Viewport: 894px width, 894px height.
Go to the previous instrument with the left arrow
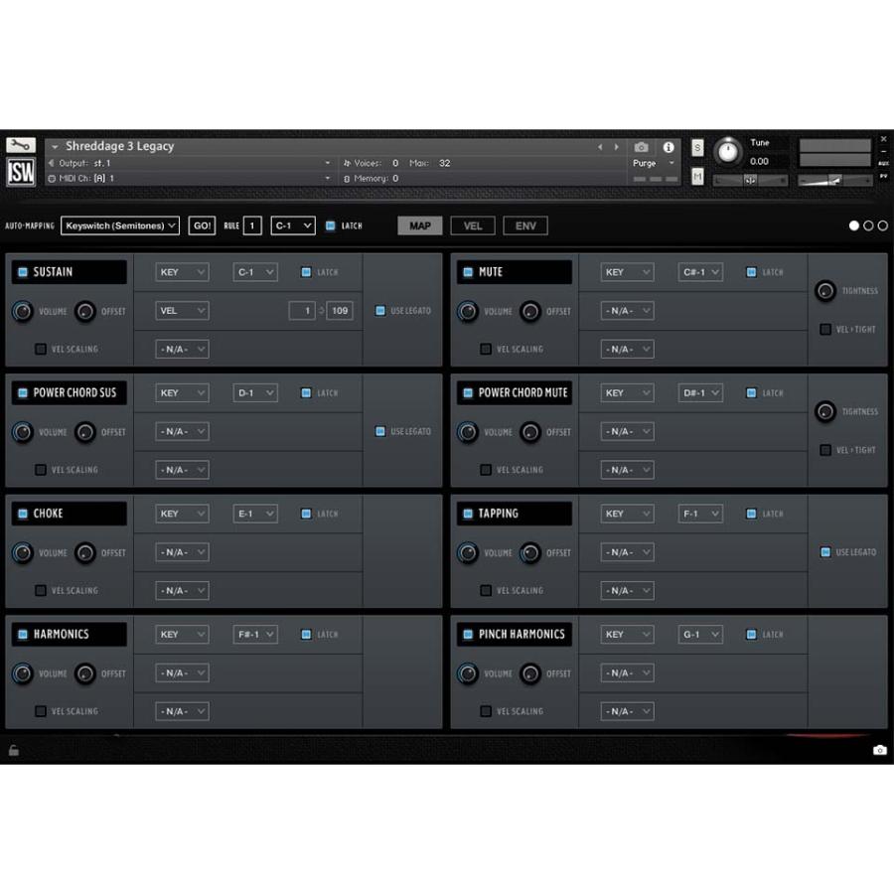600,147
